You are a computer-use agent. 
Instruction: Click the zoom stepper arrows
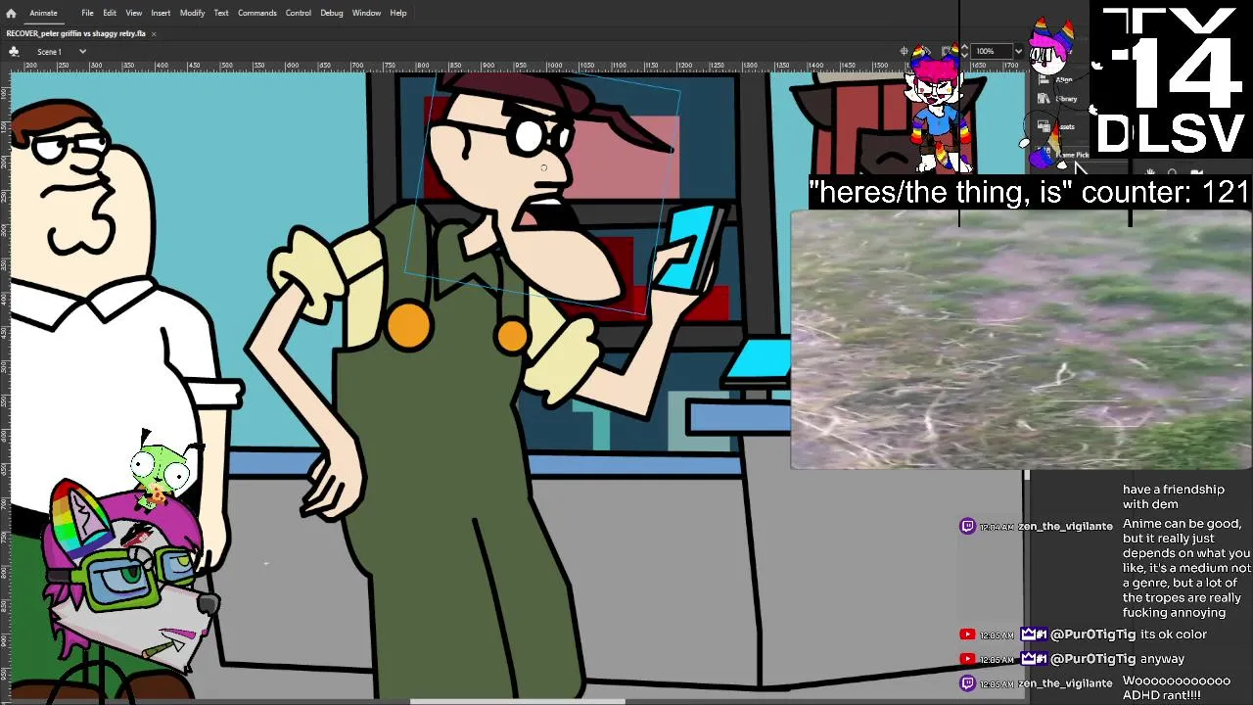(964, 51)
